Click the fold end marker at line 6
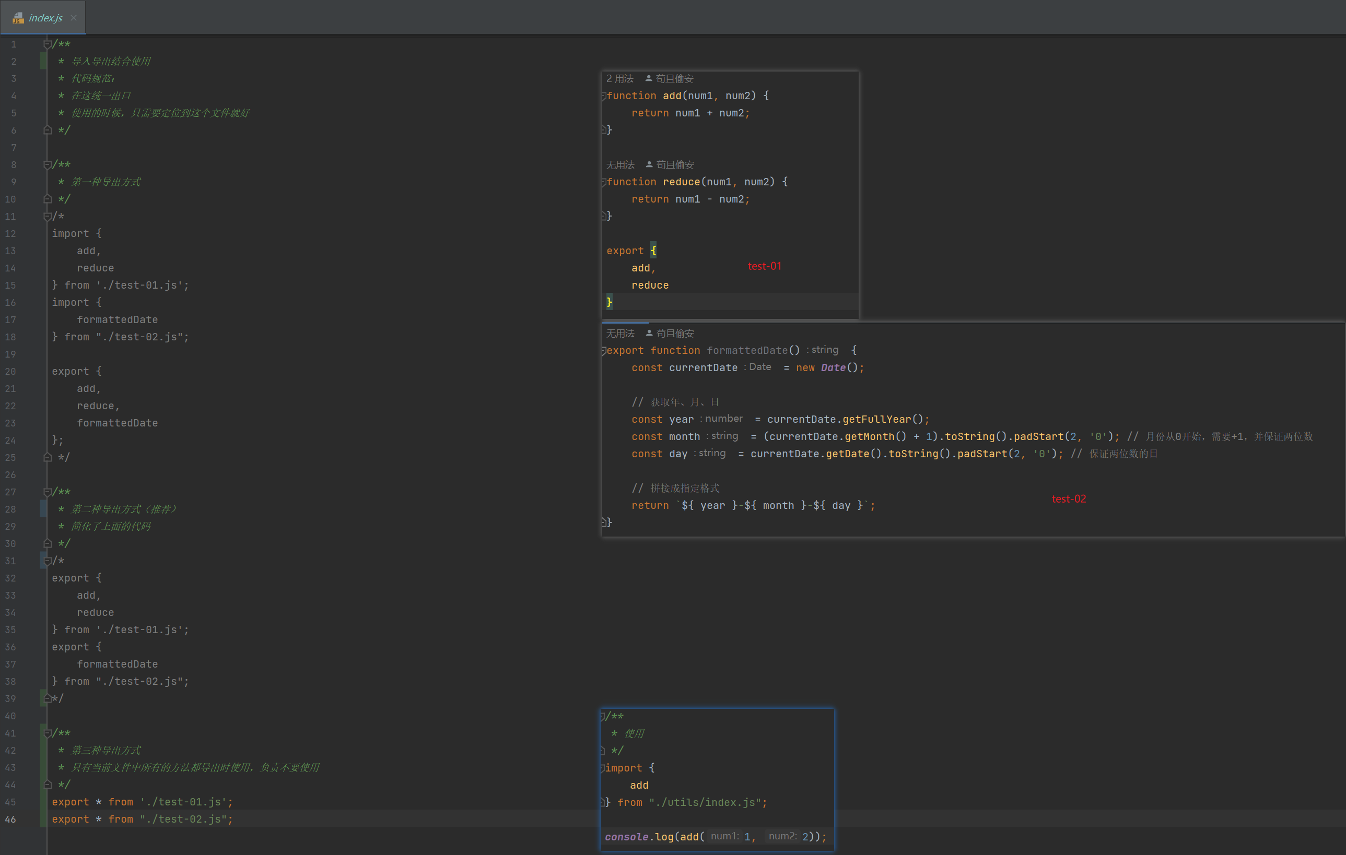This screenshot has height=855, width=1346. (48, 130)
